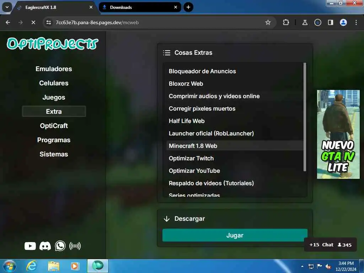
Task: Stop loading the page with the X button
Action: tap(33, 22)
